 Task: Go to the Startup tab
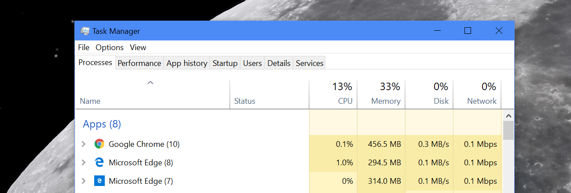point(225,63)
